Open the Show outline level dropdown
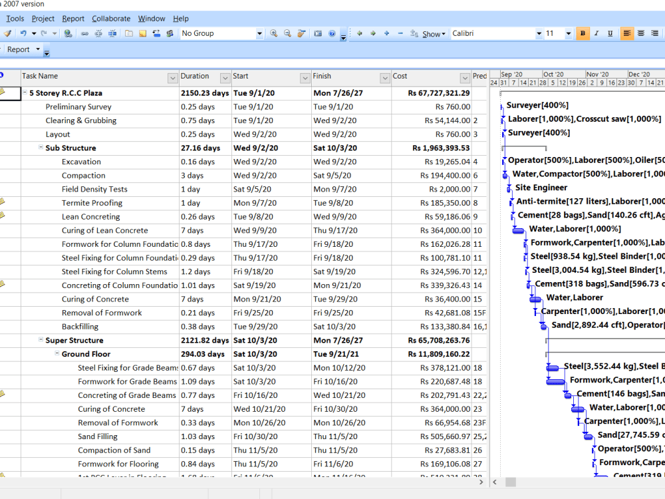Viewport: 665px width, 499px height. pos(432,32)
